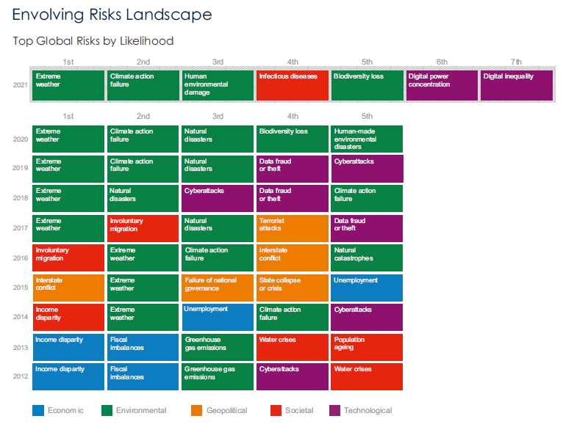This screenshot has height=427, width=563.
Task: Select the 2012 year row label
Action: click(x=21, y=377)
